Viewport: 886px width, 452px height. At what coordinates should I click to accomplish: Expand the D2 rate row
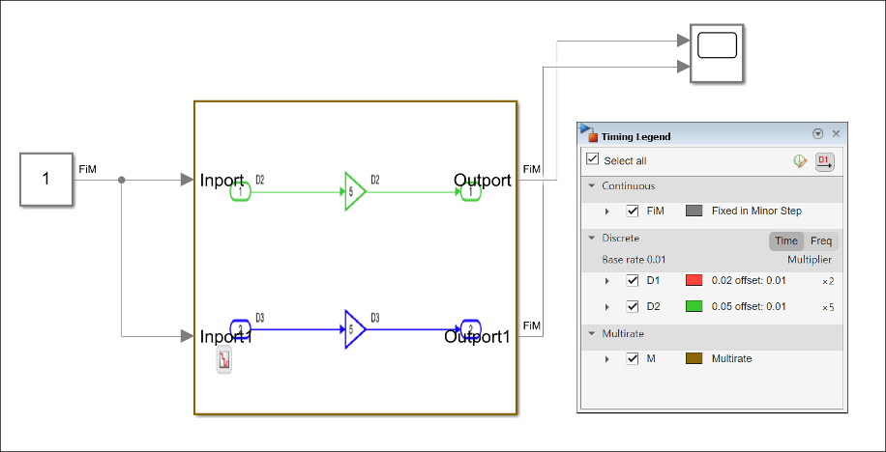click(607, 307)
